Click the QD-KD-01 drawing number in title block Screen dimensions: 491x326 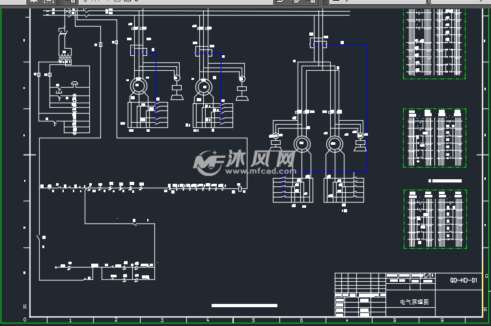(464, 280)
